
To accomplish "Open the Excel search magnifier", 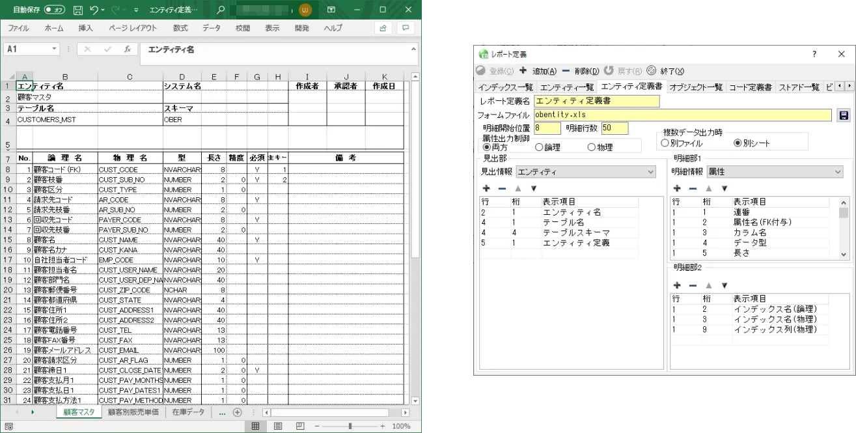I will coord(221,10).
